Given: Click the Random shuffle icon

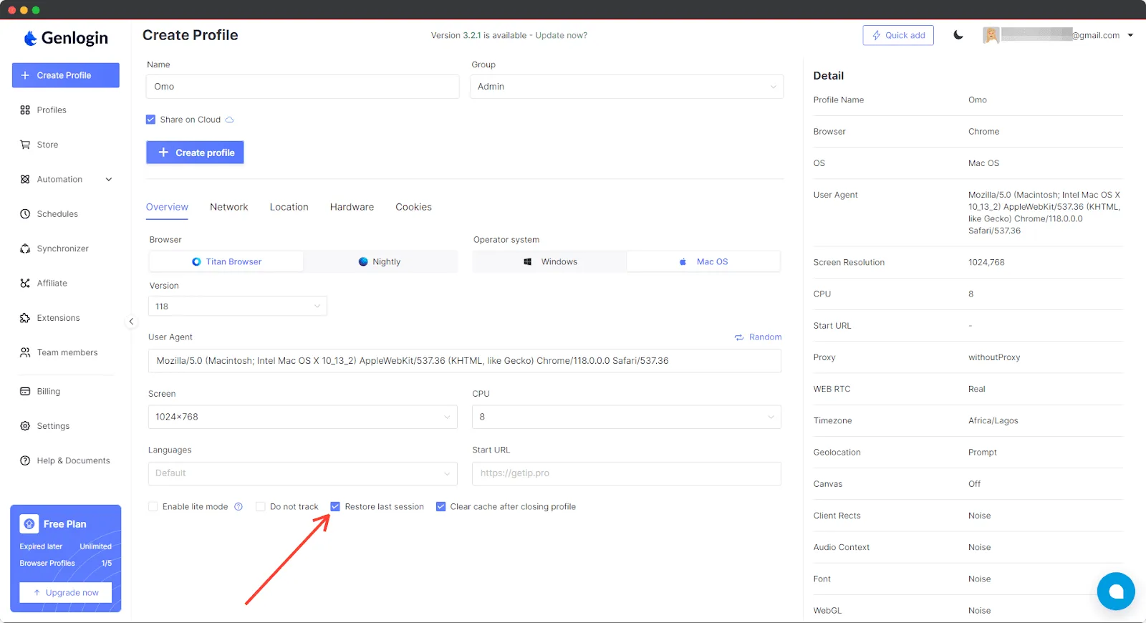Looking at the screenshot, I should (739, 337).
